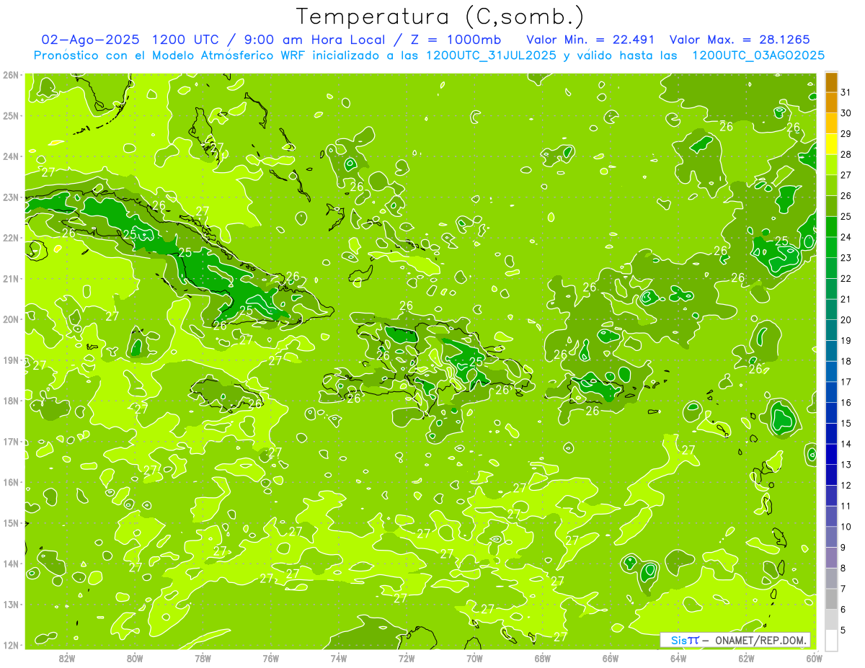Click the 14N latitude axis label
The width and height of the screenshot is (865, 668).
(x=10, y=564)
